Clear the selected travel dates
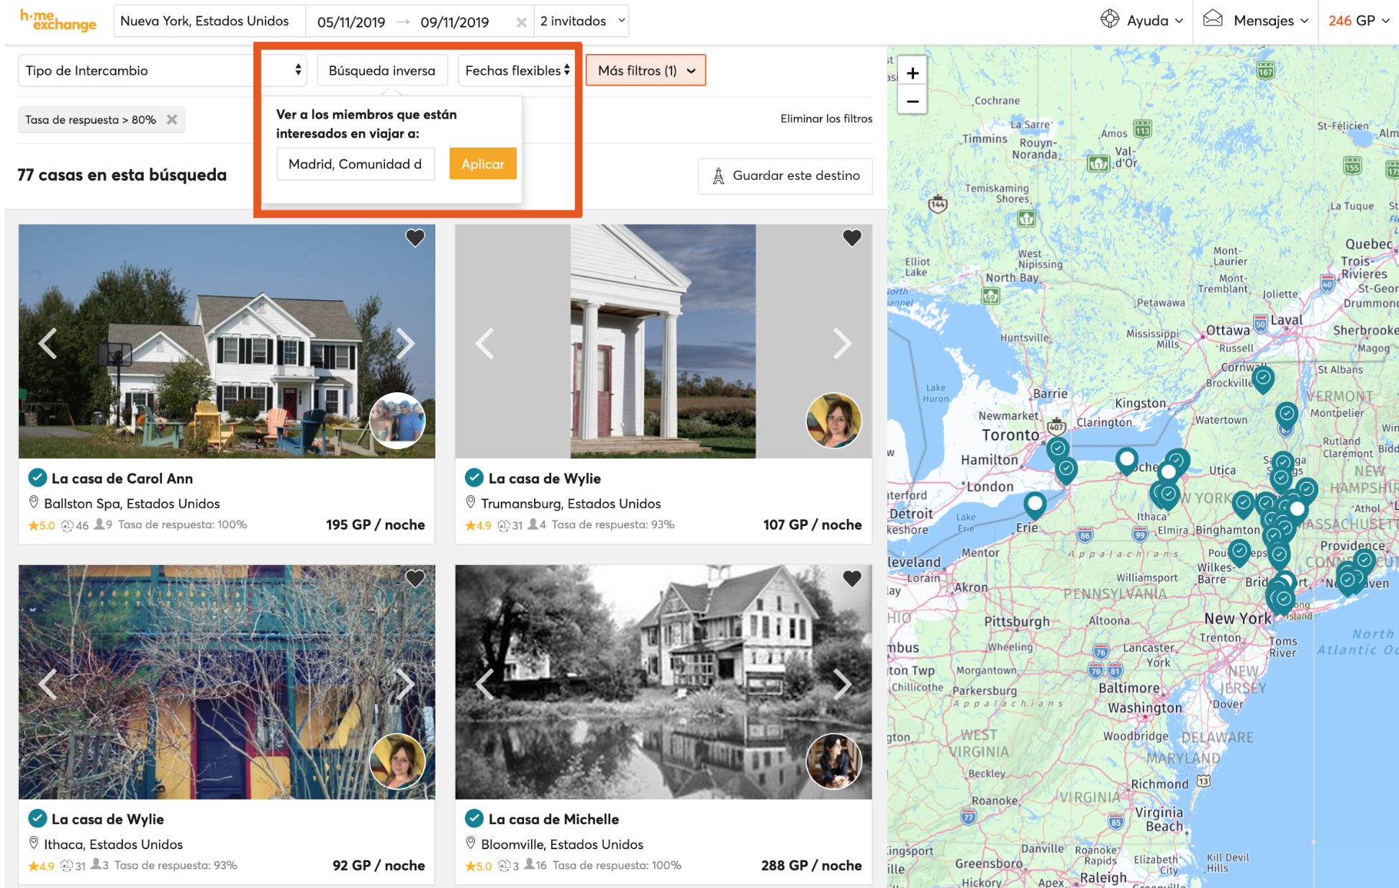This screenshot has height=888, width=1399. (521, 22)
